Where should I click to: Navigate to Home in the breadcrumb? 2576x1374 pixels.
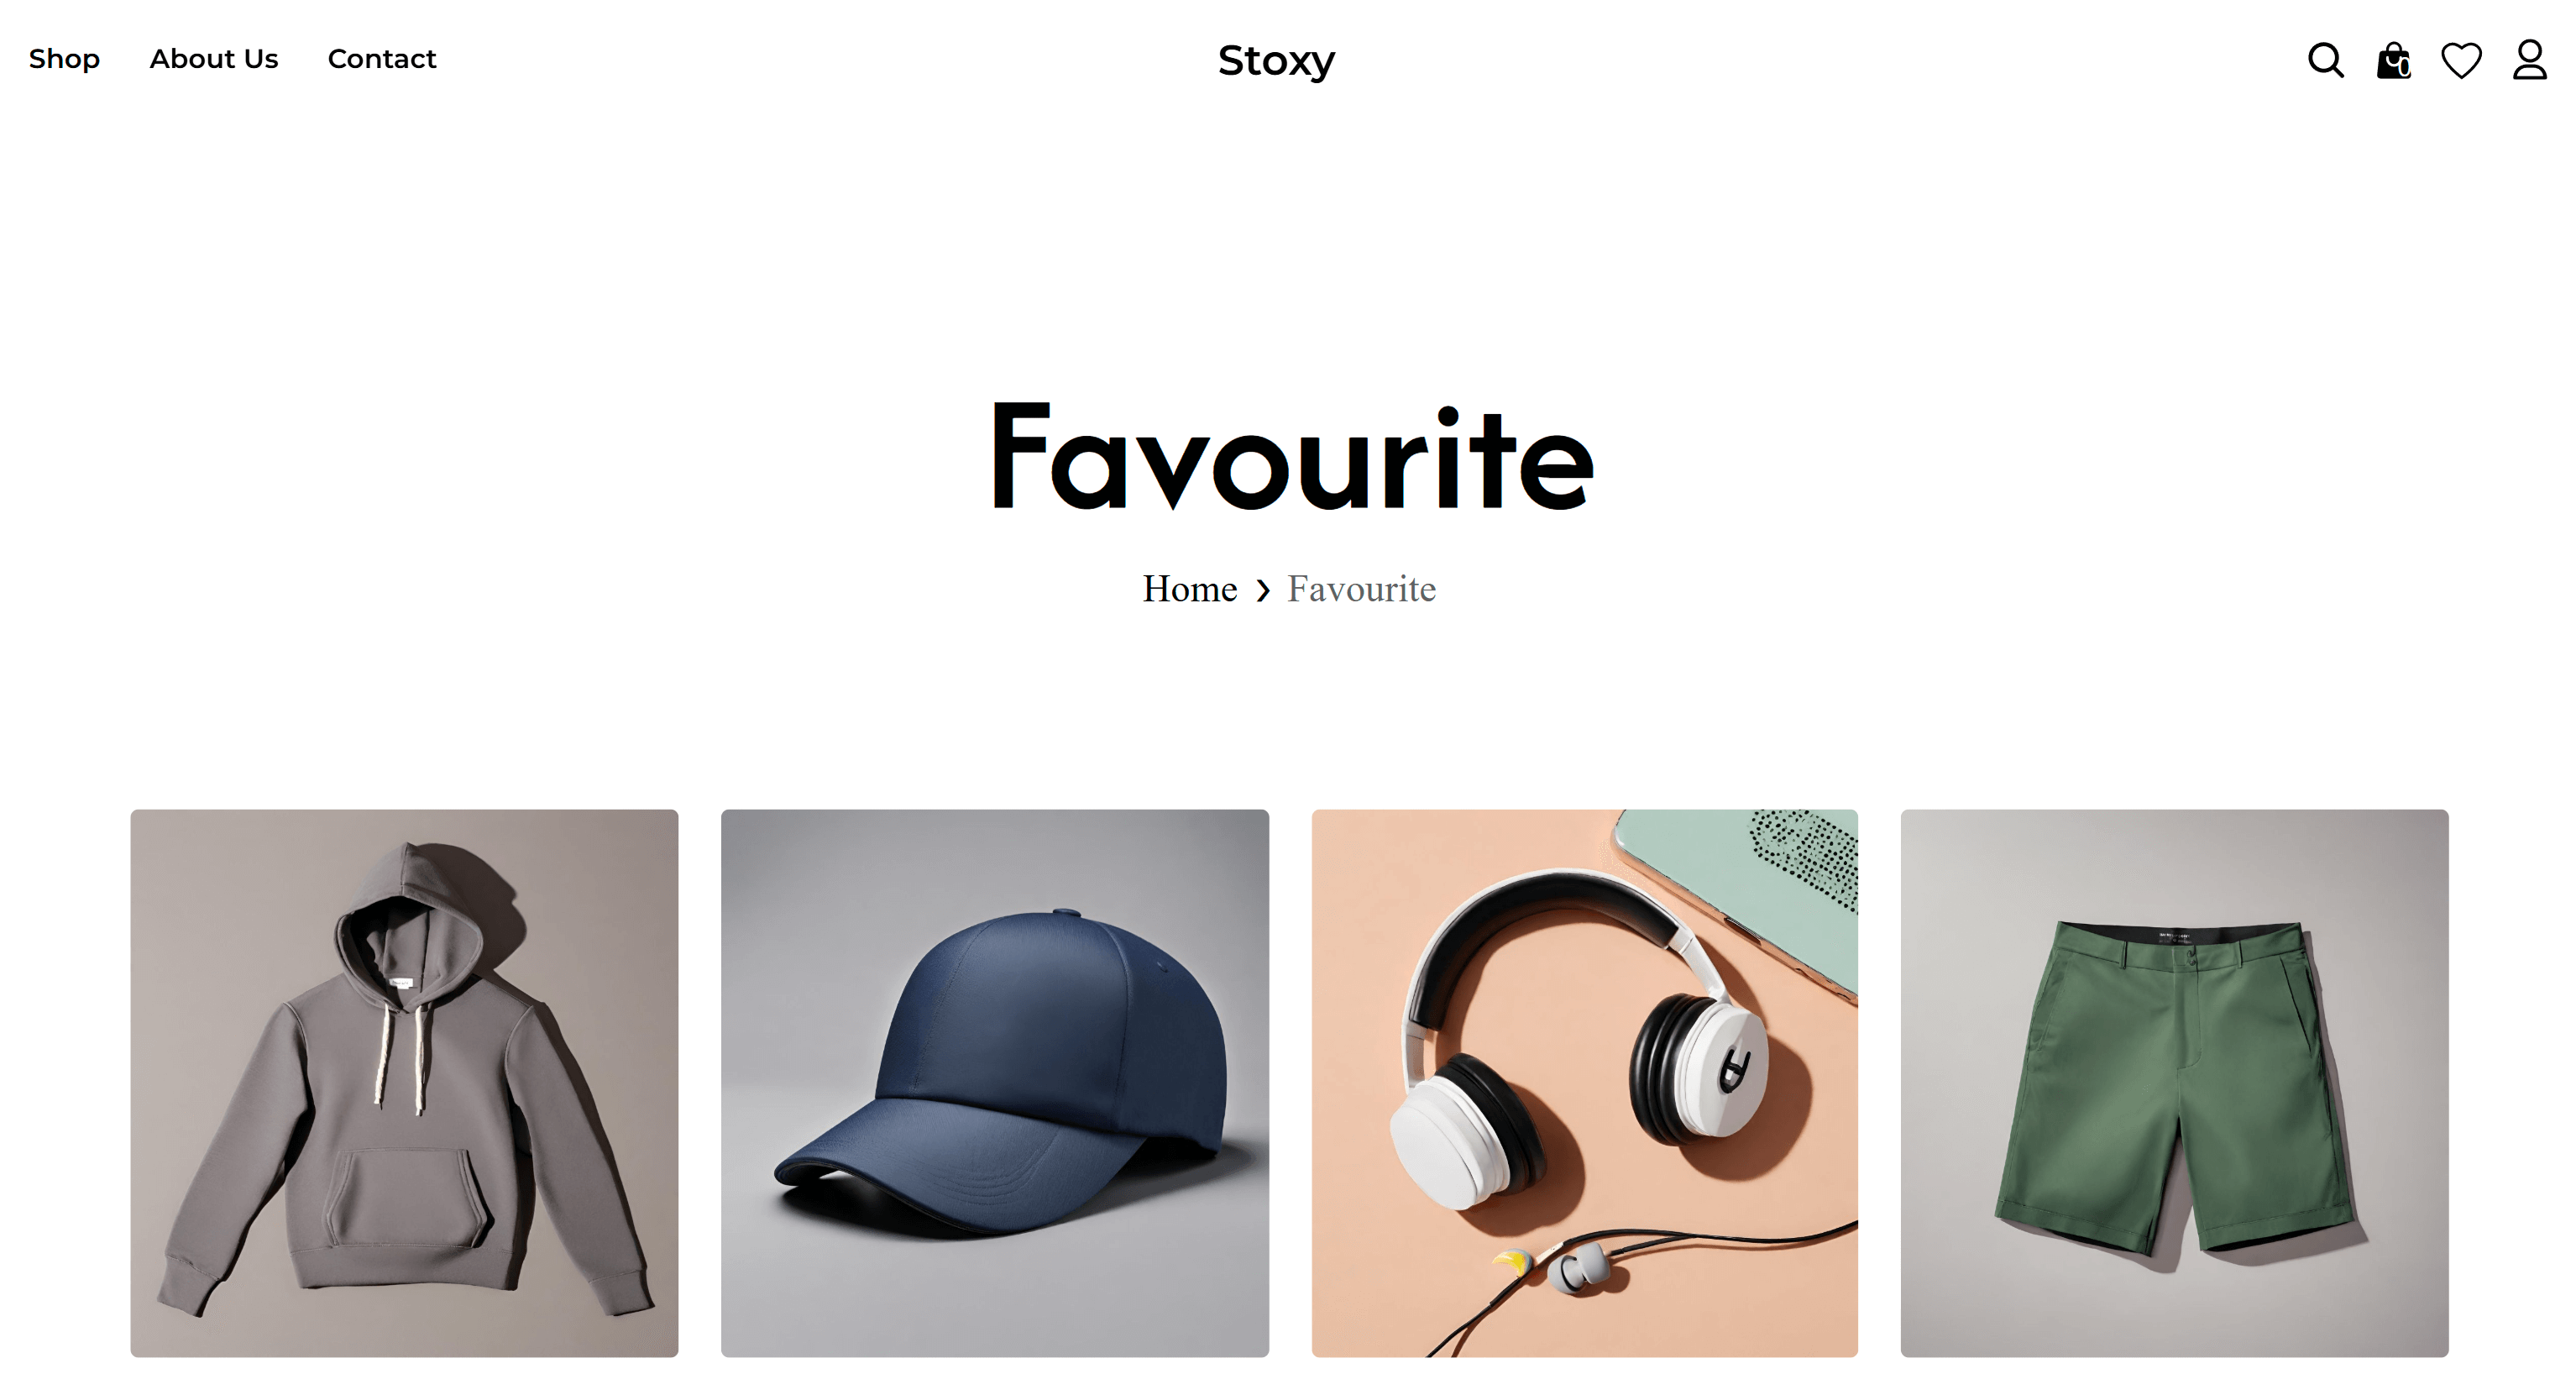pos(1190,589)
